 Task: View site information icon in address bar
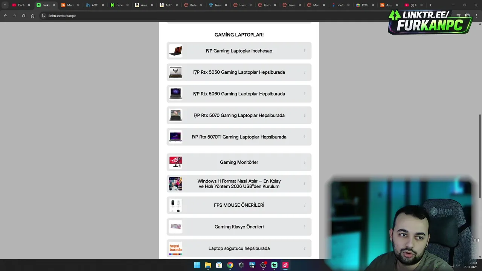43,16
